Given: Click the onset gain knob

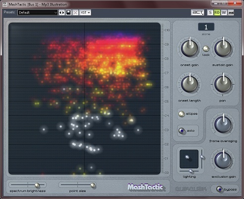Looking at the screenshot, I should tap(189, 49).
